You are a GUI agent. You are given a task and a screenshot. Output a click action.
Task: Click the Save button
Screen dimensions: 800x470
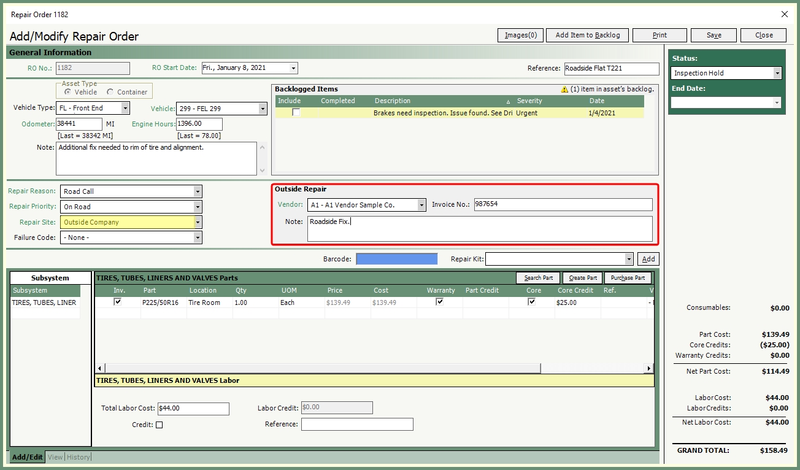click(x=713, y=35)
